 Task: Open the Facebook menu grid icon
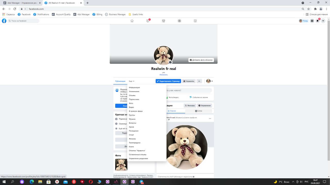pyautogui.click(x=312, y=21)
